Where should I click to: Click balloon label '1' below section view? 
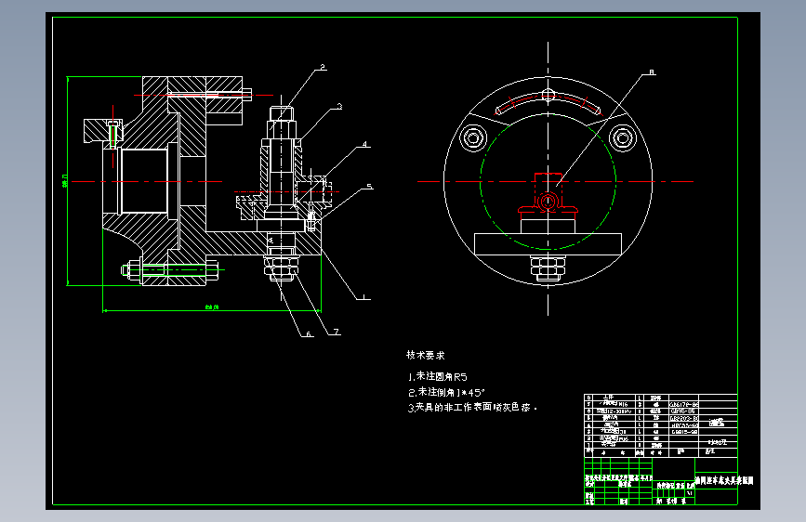(363, 296)
